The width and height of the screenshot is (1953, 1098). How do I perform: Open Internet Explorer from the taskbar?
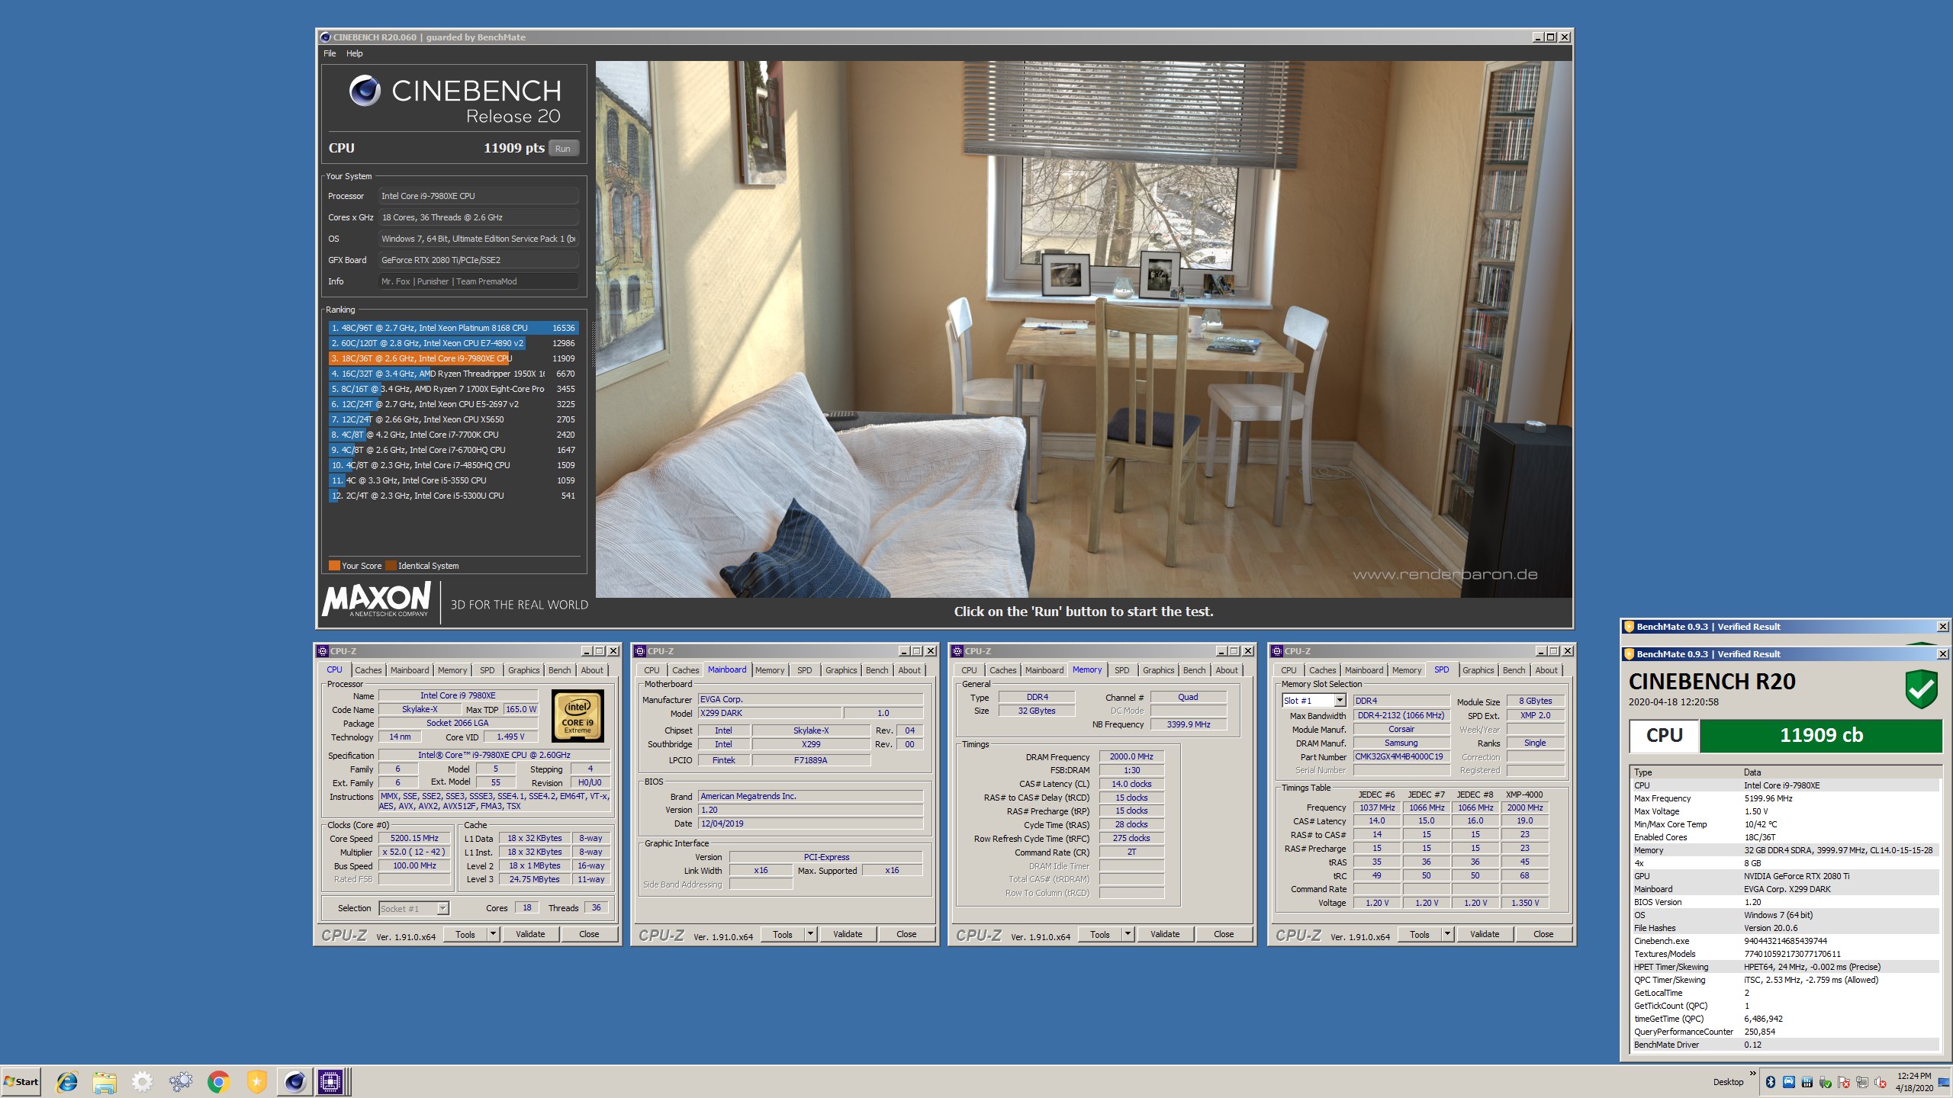click(x=67, y=1081)
